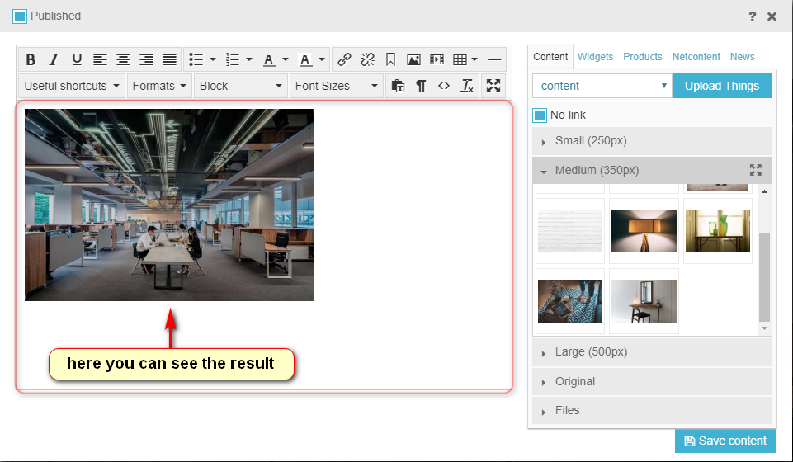
Task: Toggle the No link checkbox
Action: (540, 115)
